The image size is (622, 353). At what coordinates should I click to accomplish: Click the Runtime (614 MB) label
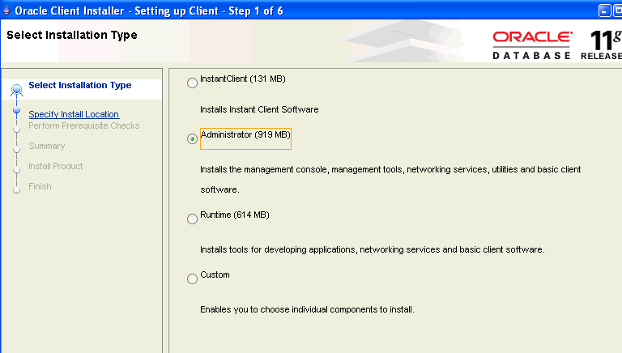(x=235, y=215)
